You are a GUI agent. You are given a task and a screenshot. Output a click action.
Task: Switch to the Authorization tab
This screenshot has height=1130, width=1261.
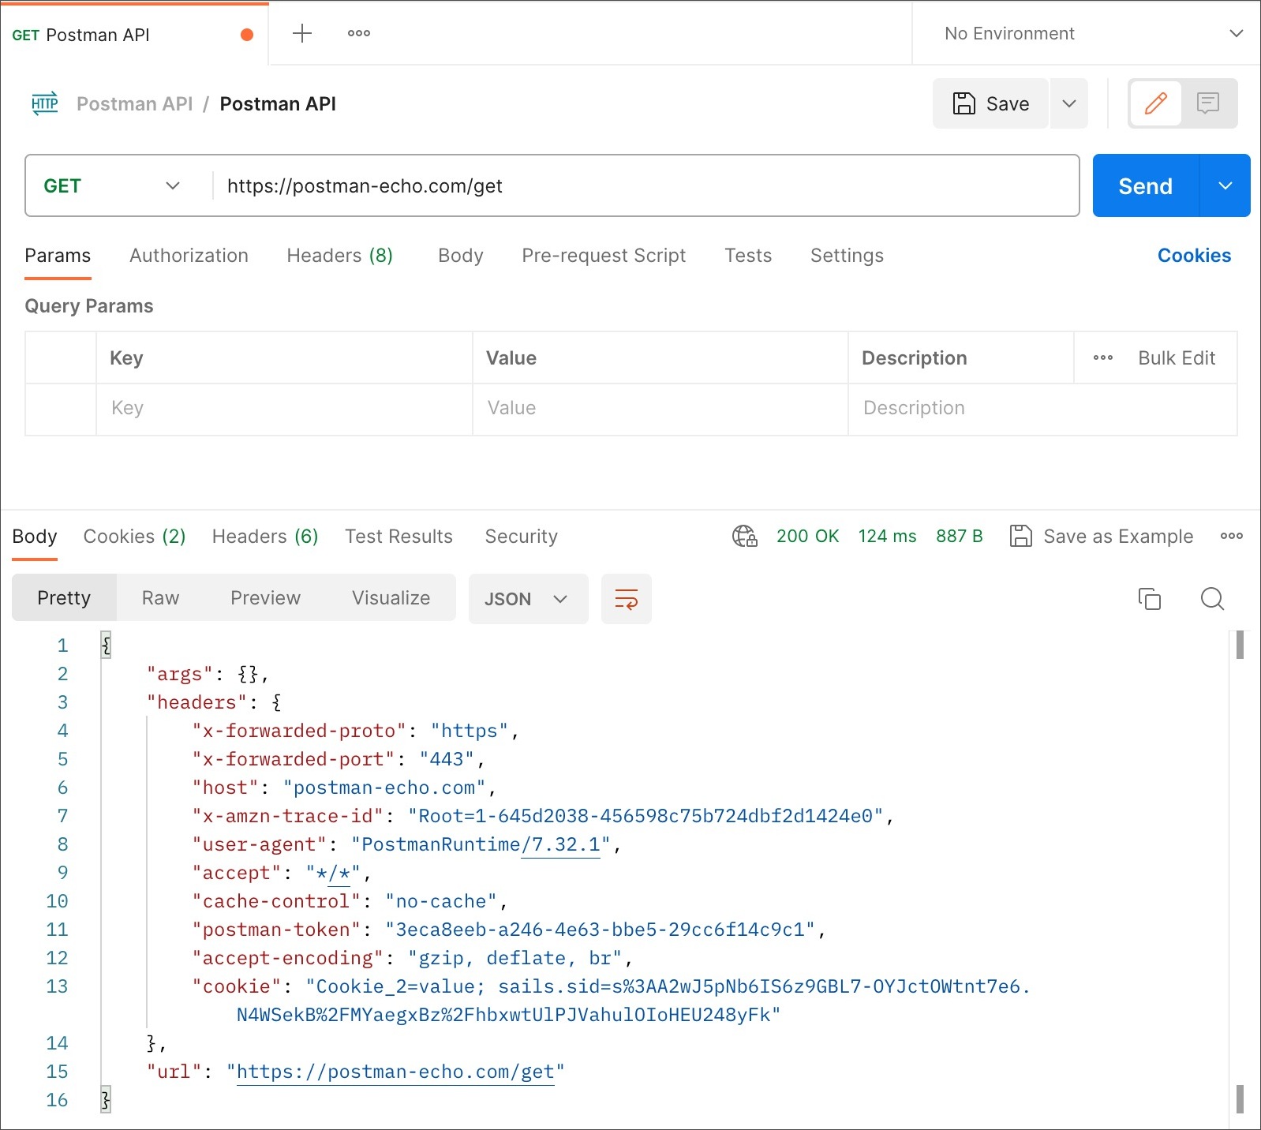tap(189, 256)
